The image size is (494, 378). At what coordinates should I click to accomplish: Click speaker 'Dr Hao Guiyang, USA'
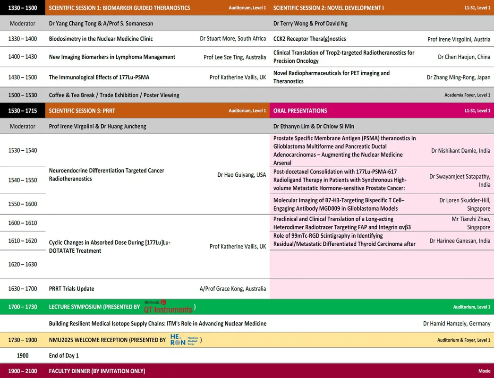click(x=242, y=175)
